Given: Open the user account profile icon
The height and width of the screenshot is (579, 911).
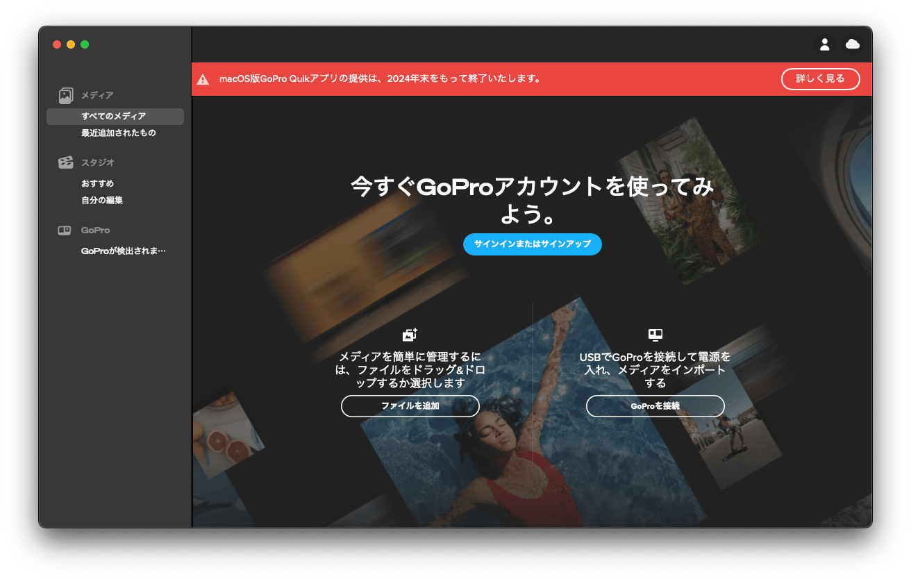Looking at the screenshot, I should coord(824,44).
